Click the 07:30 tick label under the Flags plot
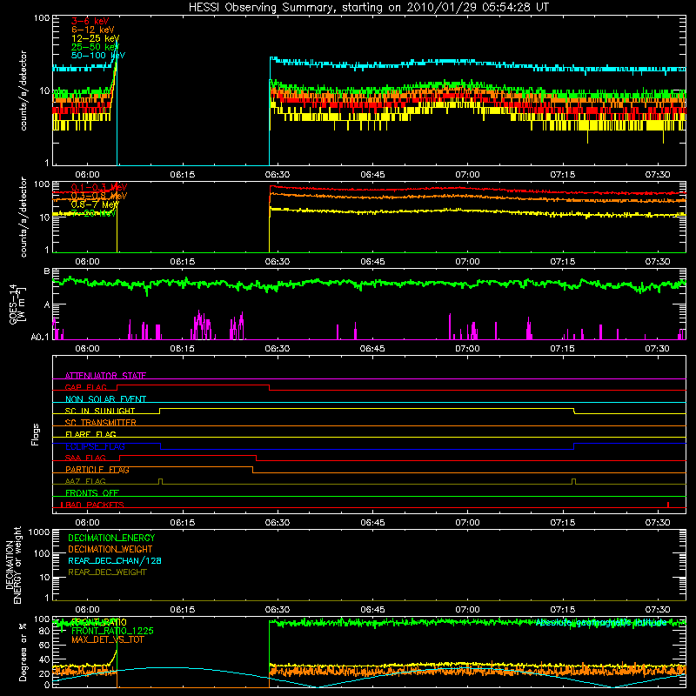The height and width of the screenshot is (696, 696). pos(658,523)
